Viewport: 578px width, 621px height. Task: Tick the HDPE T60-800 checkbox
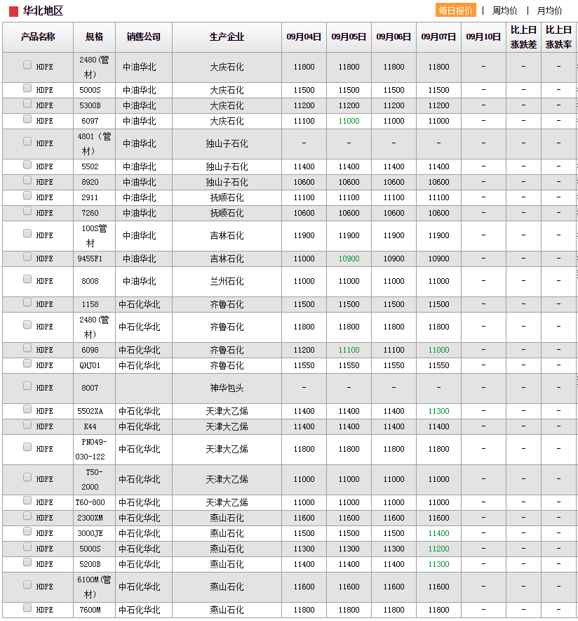coord(27,499)
